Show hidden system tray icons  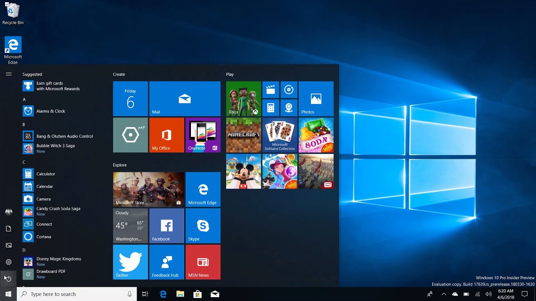[444, 294]
